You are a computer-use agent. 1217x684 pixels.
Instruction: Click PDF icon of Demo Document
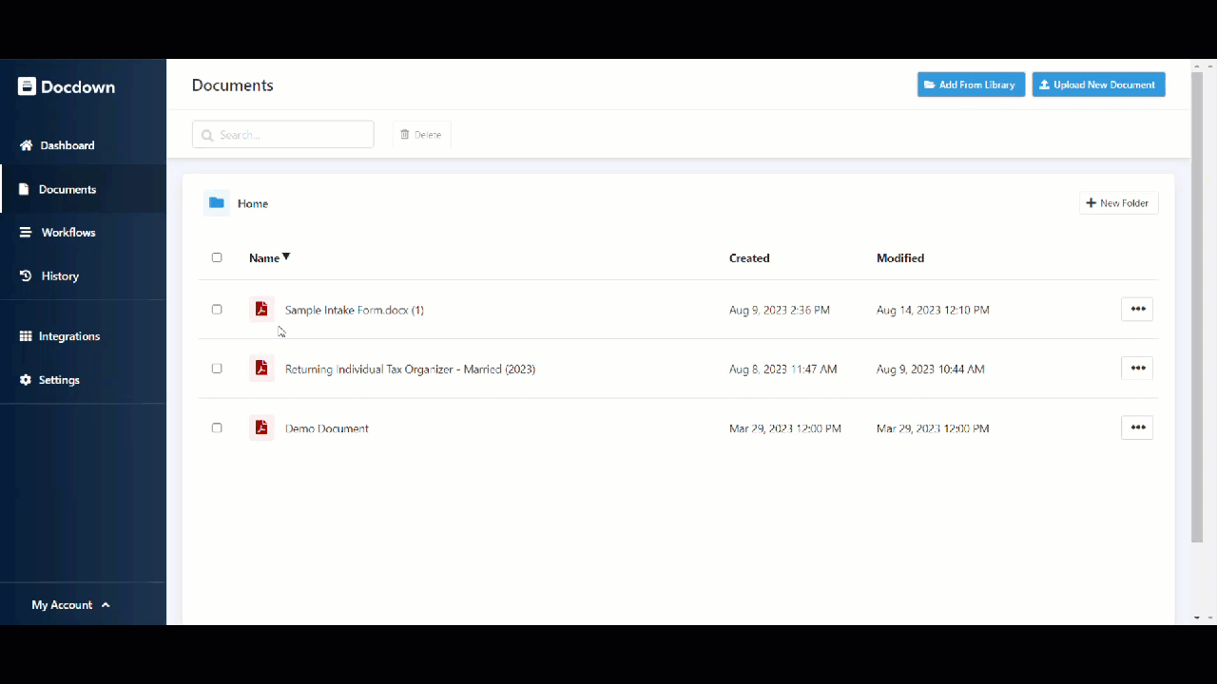tap(261, 427)
